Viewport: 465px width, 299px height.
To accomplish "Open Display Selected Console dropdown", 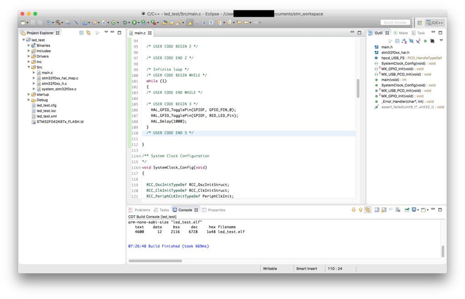I will [x=418, y=210].
